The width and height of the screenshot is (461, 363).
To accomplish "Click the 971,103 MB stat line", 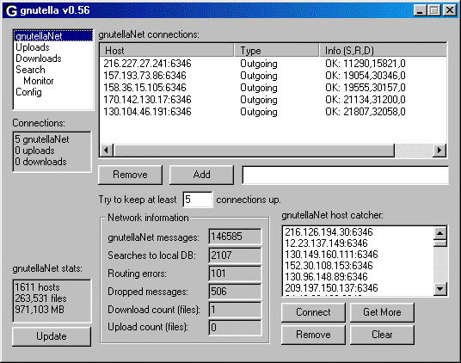I will 40,310.
